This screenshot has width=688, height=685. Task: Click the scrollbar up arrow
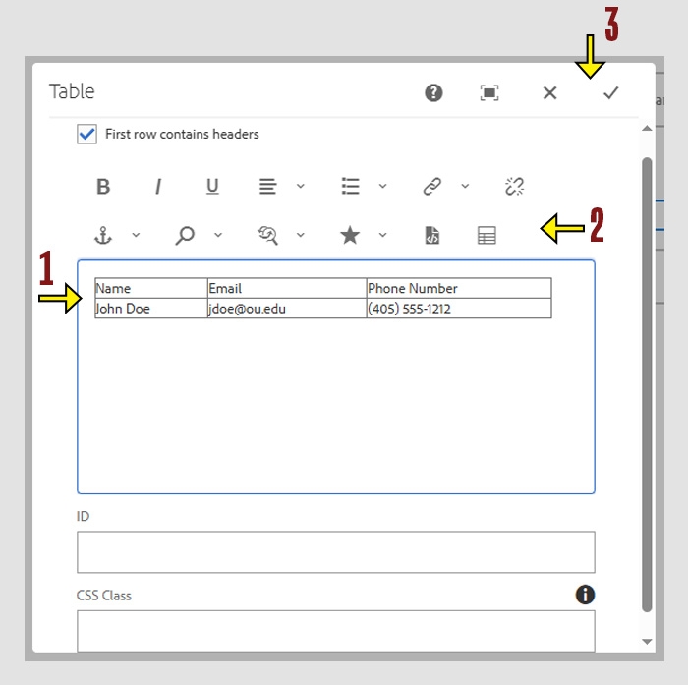point(647,129)
